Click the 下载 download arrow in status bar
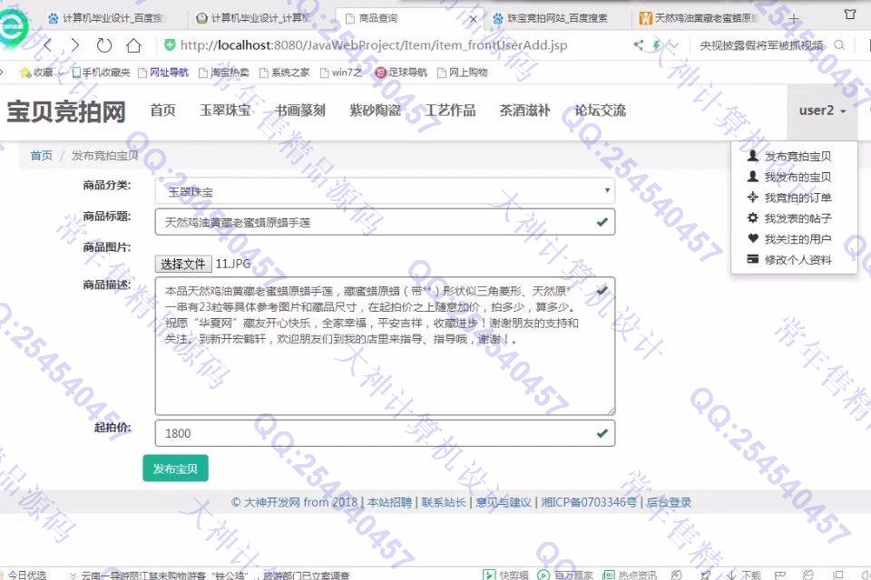Viewport: 871px width, 580px height. (731, 575)
